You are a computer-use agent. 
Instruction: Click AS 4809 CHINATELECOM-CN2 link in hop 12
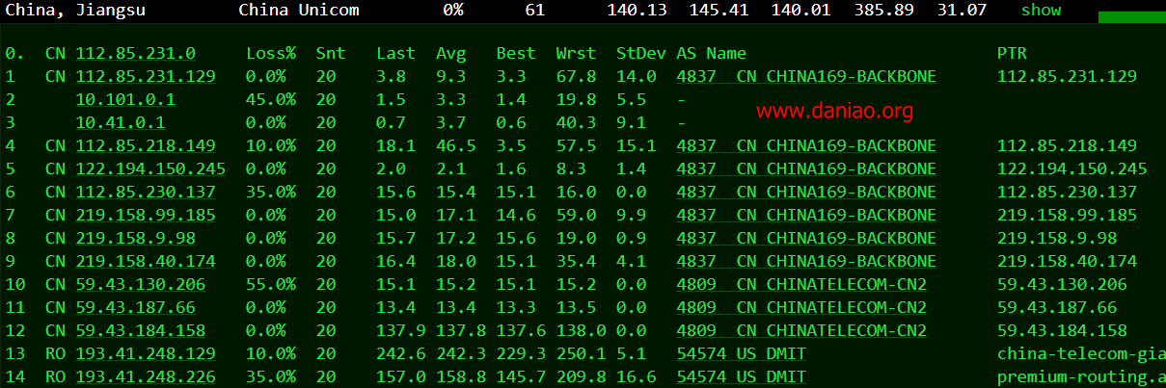[x=801, y=330]
